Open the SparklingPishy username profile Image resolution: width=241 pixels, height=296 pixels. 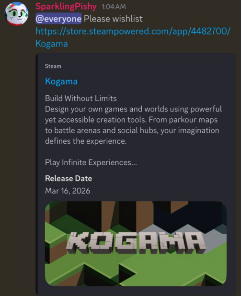(x=66, y=7)
